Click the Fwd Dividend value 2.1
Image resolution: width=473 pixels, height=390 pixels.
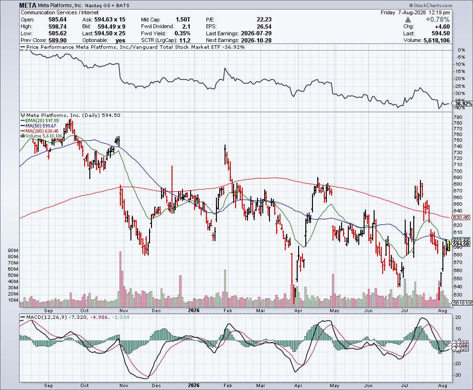pos(186,27)
